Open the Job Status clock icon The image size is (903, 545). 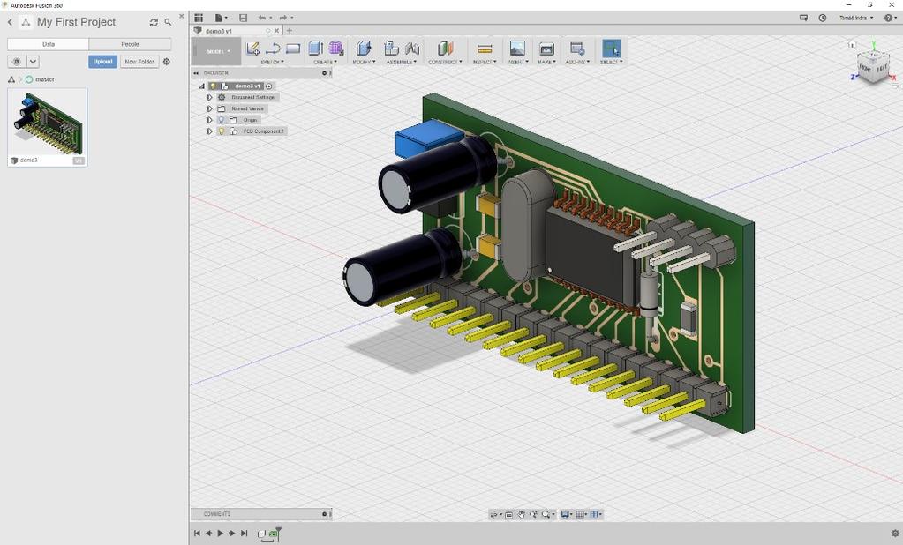(x=823, y=18)
